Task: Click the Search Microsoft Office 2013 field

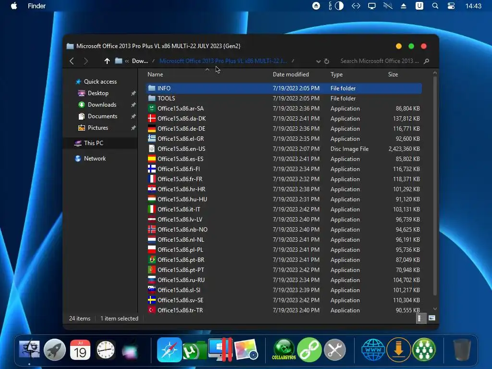Action: [380, 61]
